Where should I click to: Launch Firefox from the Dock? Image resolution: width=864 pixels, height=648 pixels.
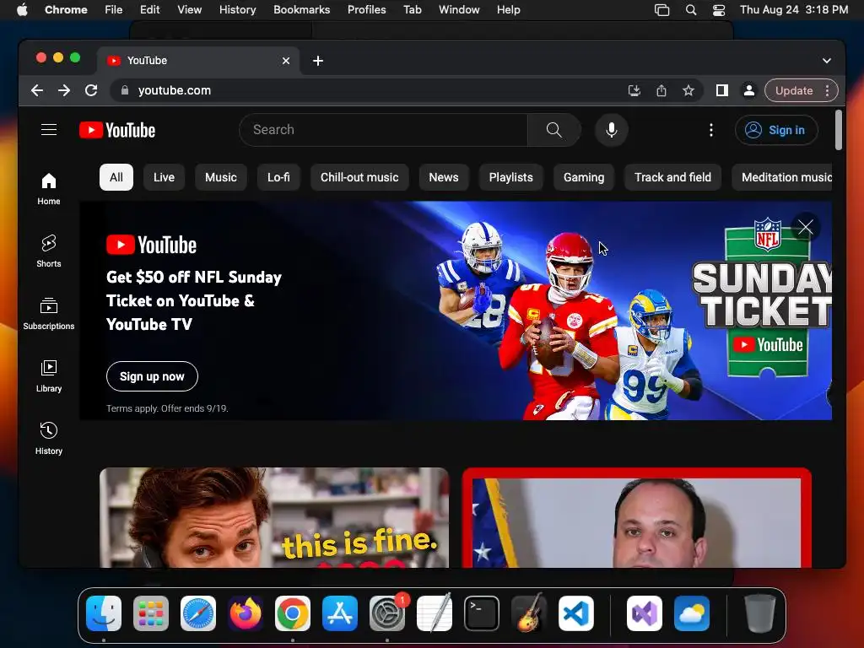246,613
